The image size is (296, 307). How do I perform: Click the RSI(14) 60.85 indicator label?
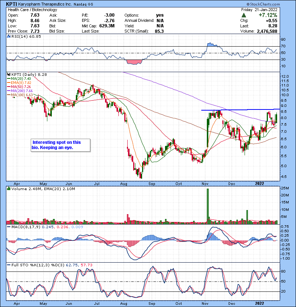click(26, 36)
